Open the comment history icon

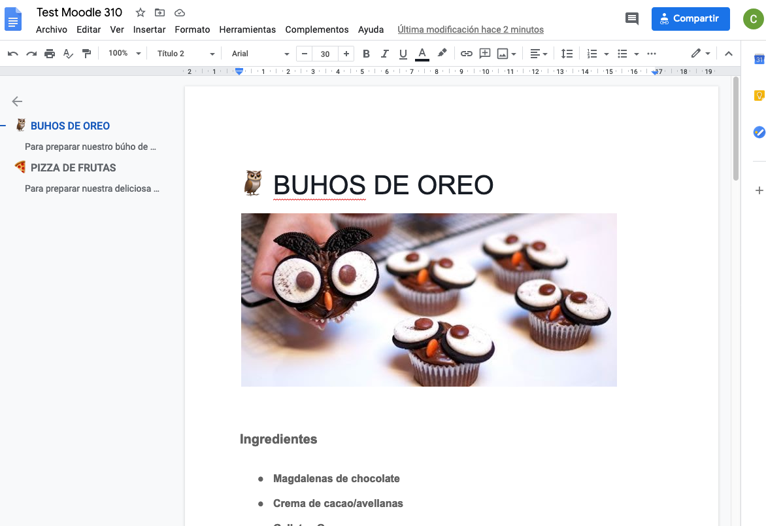point(631,18)
